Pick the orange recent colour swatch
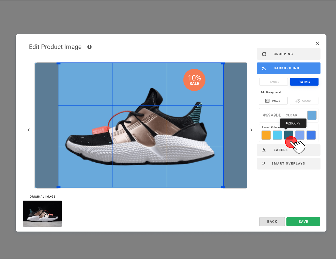This screenshot has height=259, width=336. [x=266, y=135]
